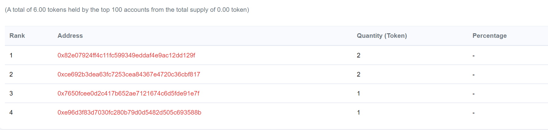Click the Rank column header
This screenshot has width=548, height=130.
[x=17, y=36]
